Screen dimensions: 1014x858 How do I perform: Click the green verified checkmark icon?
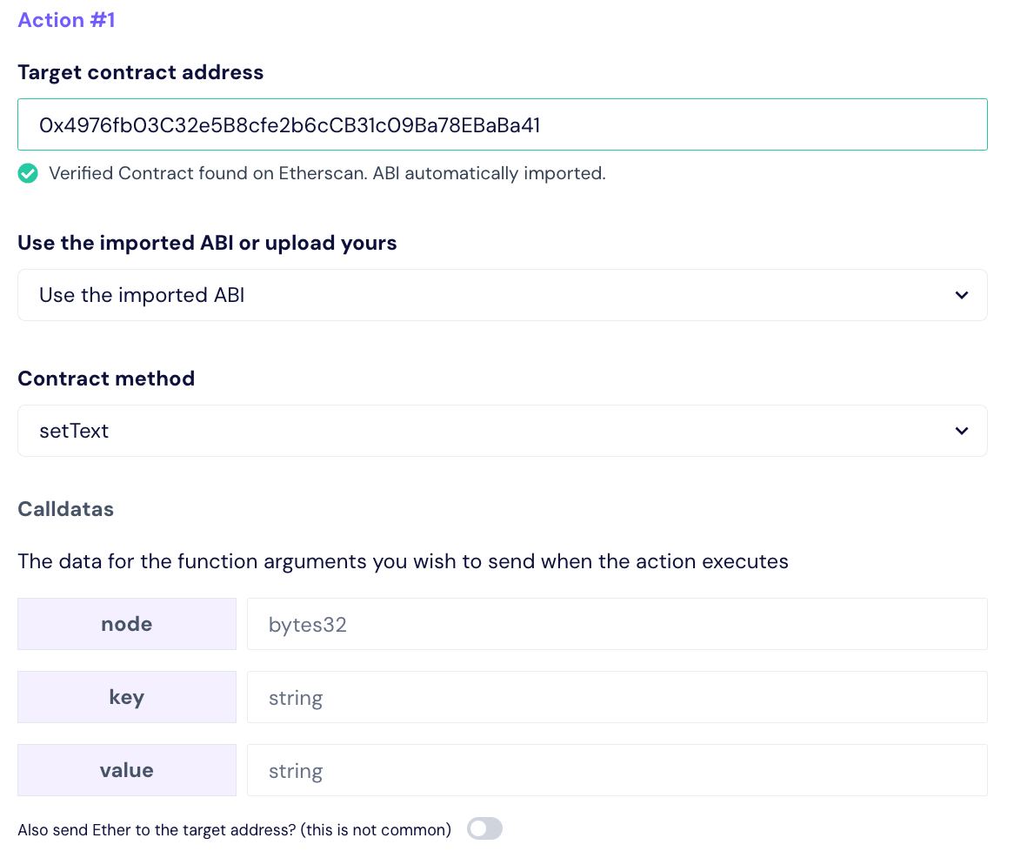click(x=28, y=174)
